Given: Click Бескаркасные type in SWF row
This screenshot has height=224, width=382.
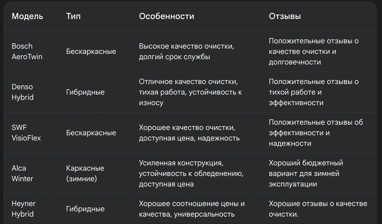Looking at the screenshot, I should [91, 133].
